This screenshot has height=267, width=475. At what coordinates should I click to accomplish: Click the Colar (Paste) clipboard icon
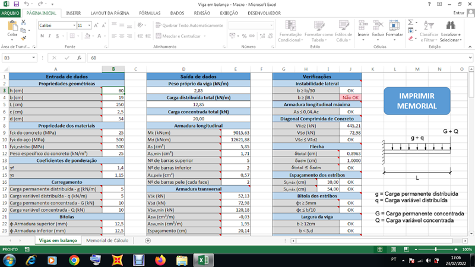click(12, 26)
